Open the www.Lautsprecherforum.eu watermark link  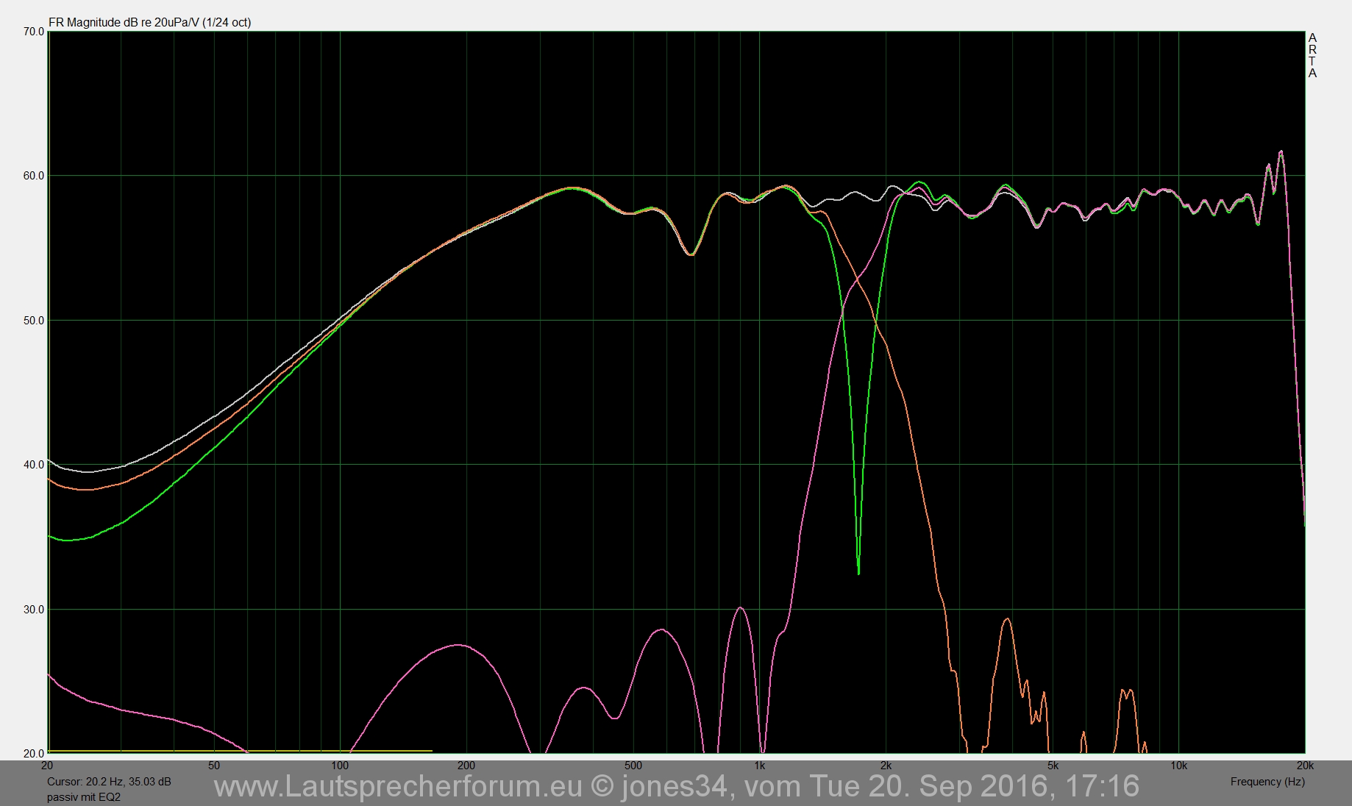coord(397,786)
